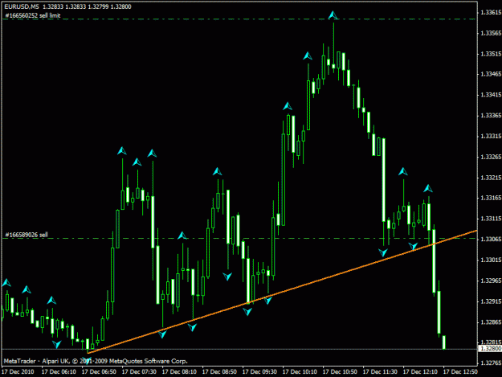The height and width of the screenshot is (377, 502).
Task: Click the 17 Dec 10:50 time axis label
Action: [x=340, y=372]
